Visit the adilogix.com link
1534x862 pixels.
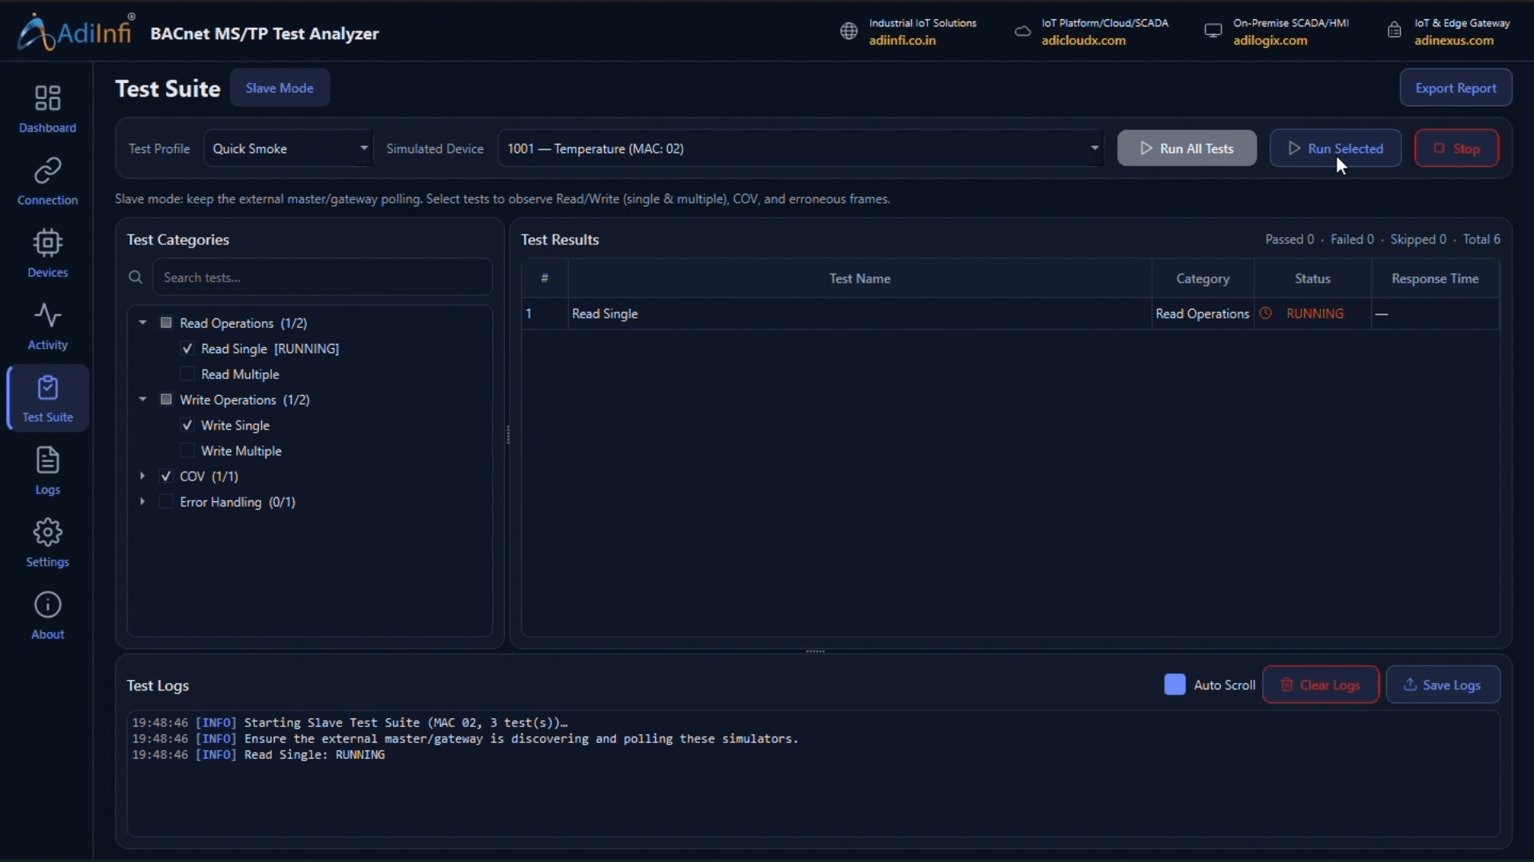(x=1270, y=41)
